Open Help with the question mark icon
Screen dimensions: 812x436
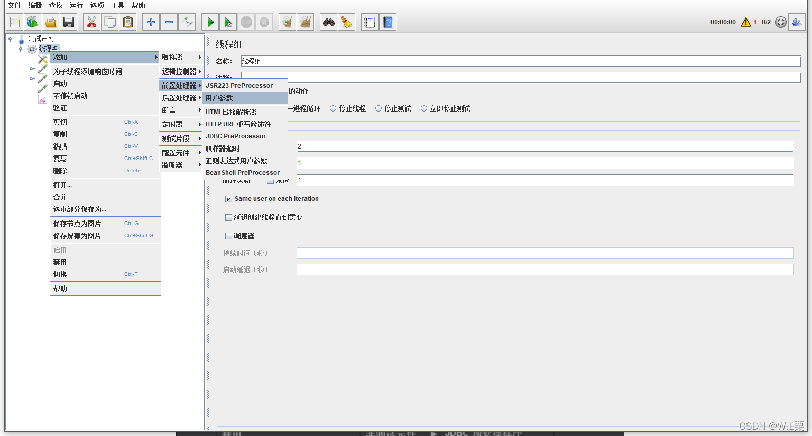388,22
